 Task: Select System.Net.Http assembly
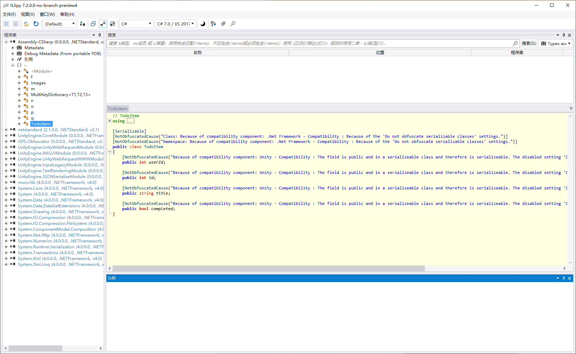tap(61, 235)
